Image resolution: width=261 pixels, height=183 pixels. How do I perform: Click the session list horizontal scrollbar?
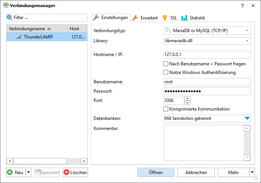tap(47, 161)
